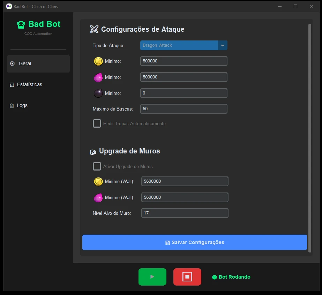Click the Bad Bot robot logo icon
This screenshot has height=295, width=322.
[21, 24]
